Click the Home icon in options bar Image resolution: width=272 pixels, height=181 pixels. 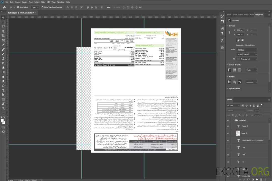click(x=4, y=7)
